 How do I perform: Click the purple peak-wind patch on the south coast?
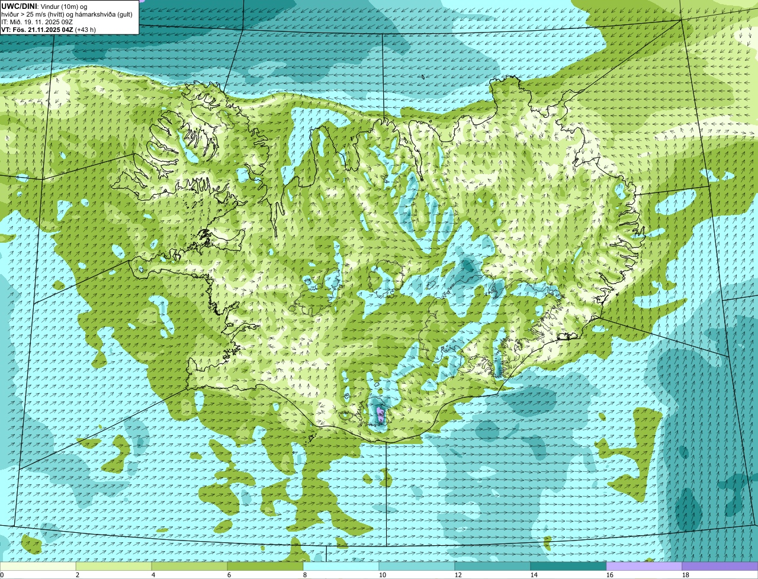pyautogui.click(x=380, y=414)
